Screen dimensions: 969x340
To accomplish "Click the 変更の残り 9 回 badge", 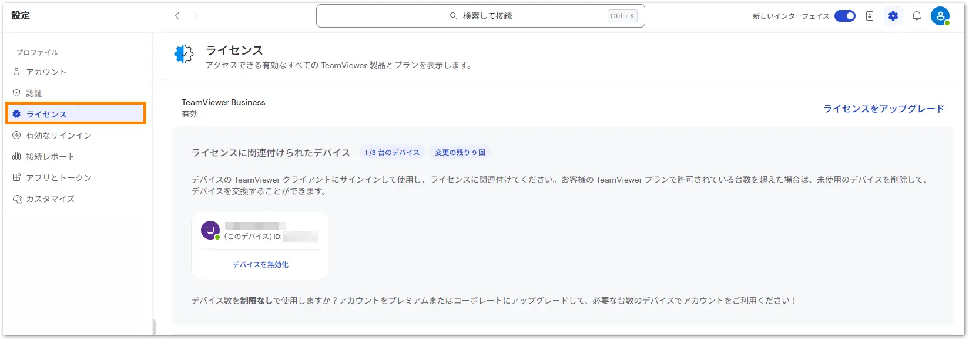I will pos(460,153).
